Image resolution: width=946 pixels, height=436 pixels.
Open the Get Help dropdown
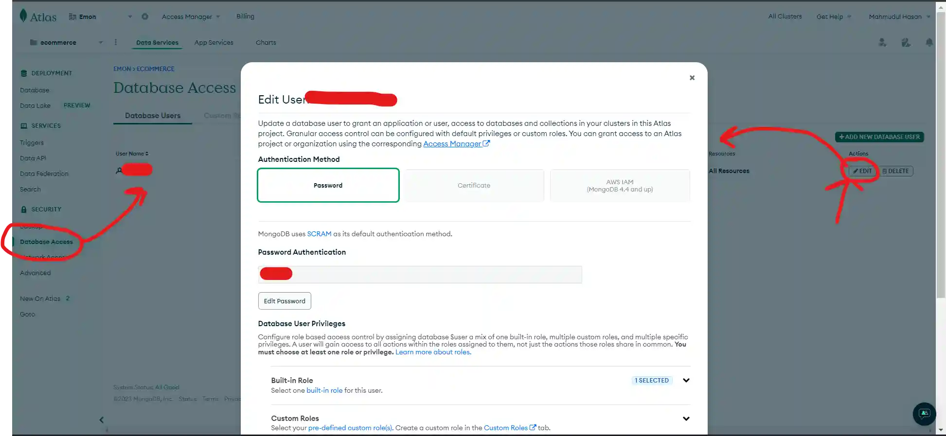pyautogui.click(x=834, y=17)
